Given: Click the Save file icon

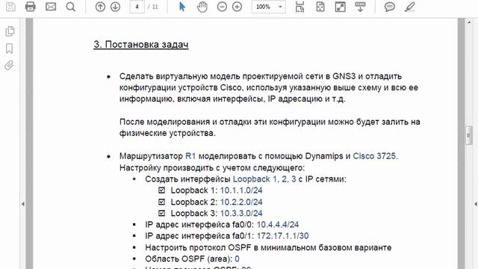Looking at the screenshot, I should [x=10, y=7].
